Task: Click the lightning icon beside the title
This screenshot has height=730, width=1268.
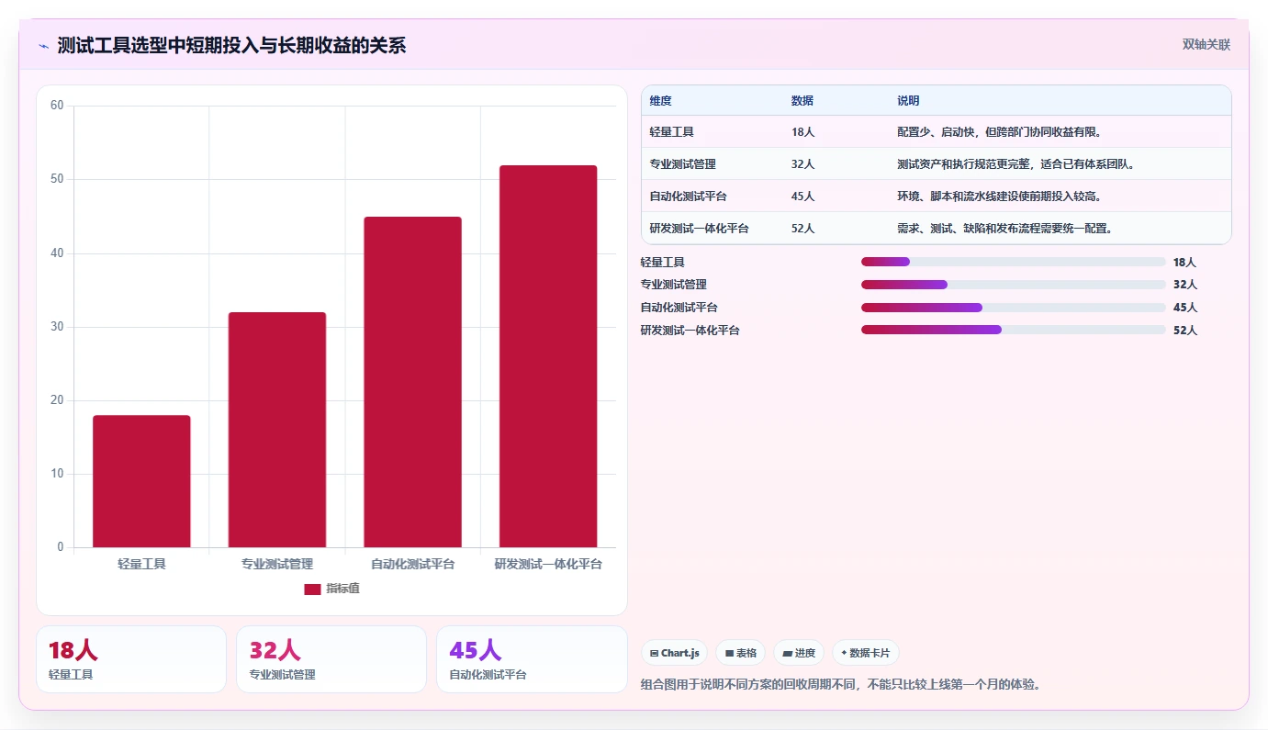Action: point(43,46)
